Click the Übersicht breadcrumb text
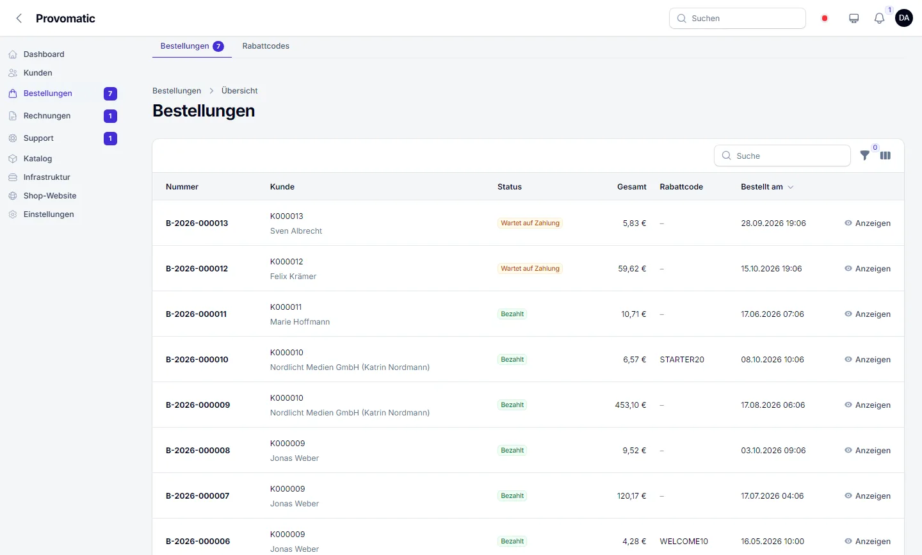Screen dimensions: 922x555 point(239,91)
